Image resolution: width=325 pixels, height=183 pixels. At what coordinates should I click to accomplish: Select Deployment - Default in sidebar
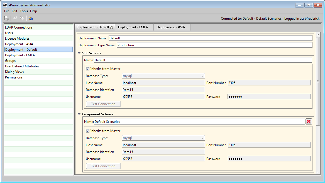[38, 50]
